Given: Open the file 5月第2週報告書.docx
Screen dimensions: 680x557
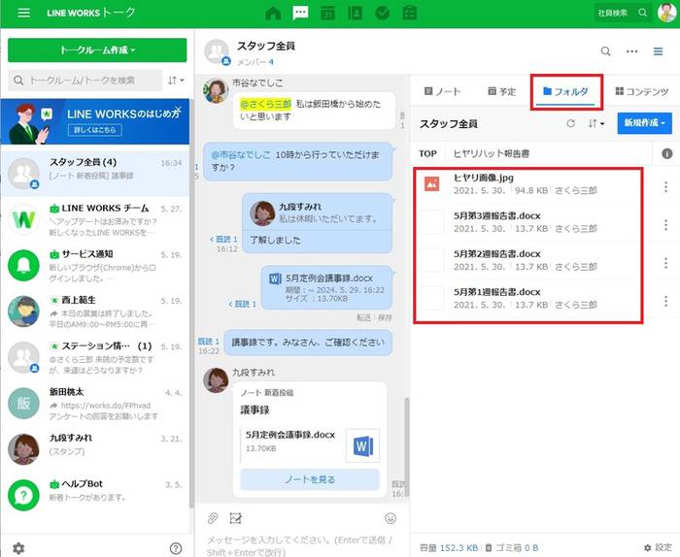Looking at the screenshot, I should point(497,254).
